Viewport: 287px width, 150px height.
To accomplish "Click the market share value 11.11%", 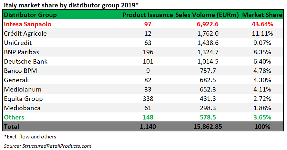I will click(x=262, y=33).
